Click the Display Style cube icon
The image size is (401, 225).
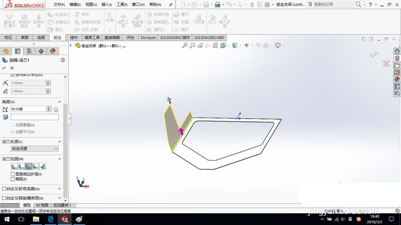[235, 46]
